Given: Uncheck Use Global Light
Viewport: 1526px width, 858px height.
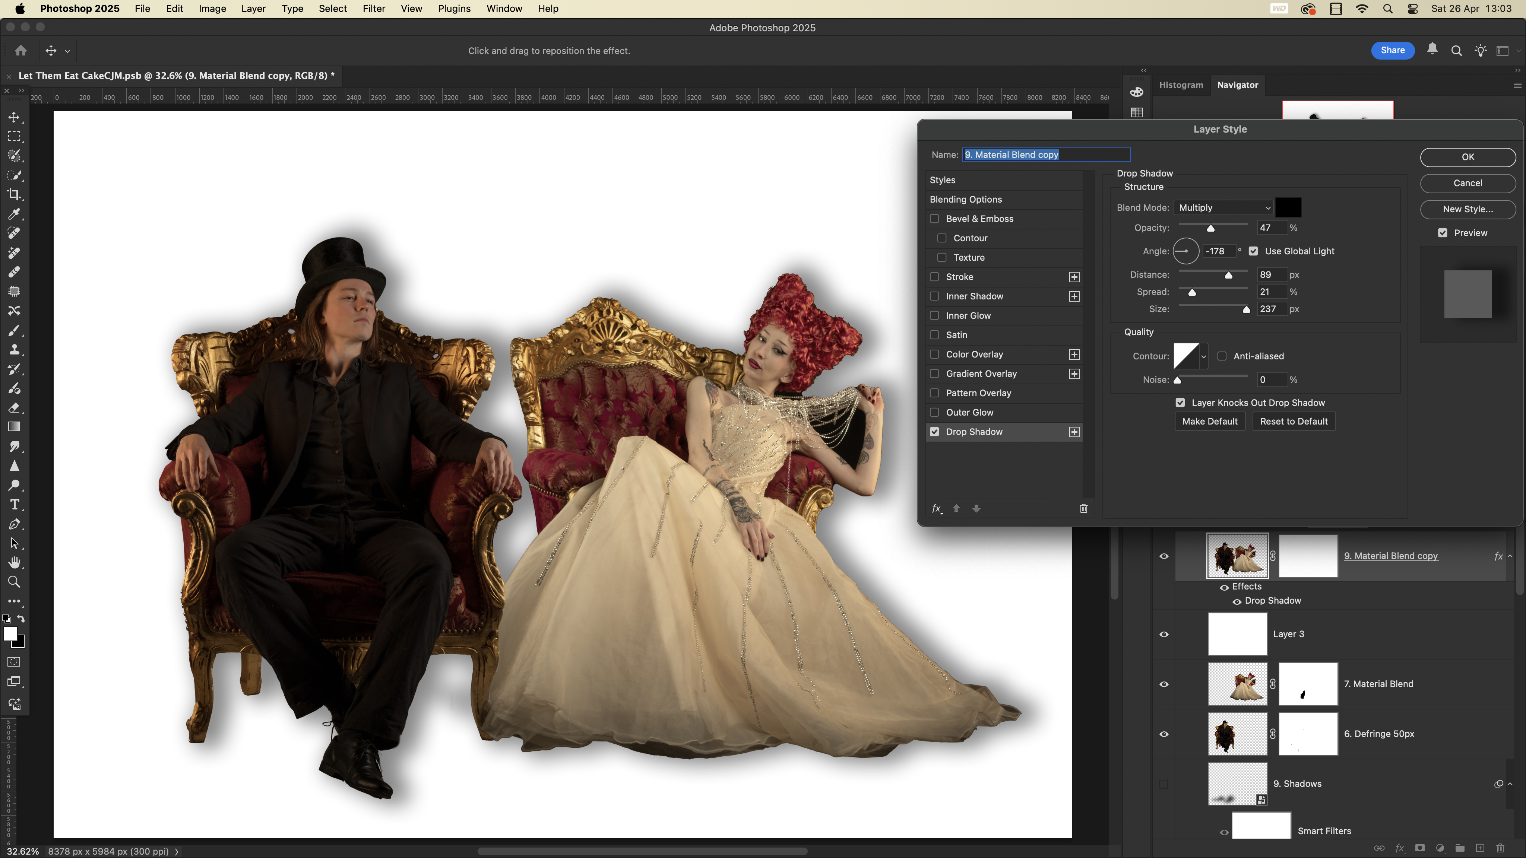Looking at the screenshot, I should tap(1254, 251).
